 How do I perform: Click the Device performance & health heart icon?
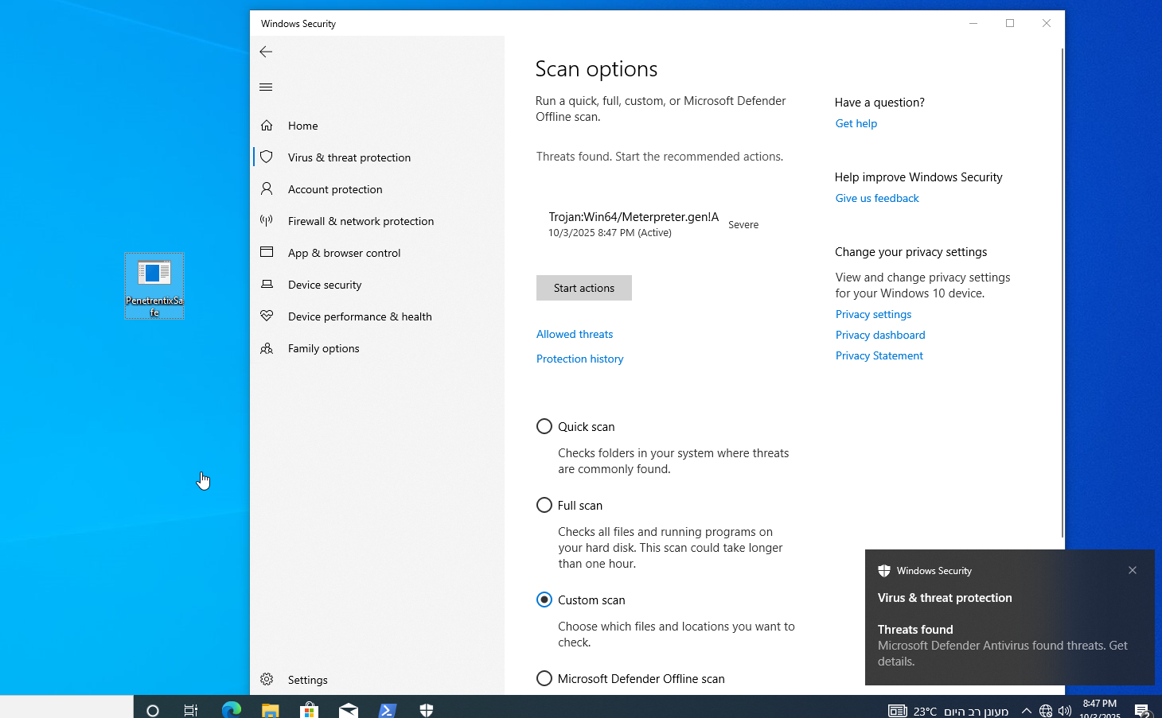point(267,316)
